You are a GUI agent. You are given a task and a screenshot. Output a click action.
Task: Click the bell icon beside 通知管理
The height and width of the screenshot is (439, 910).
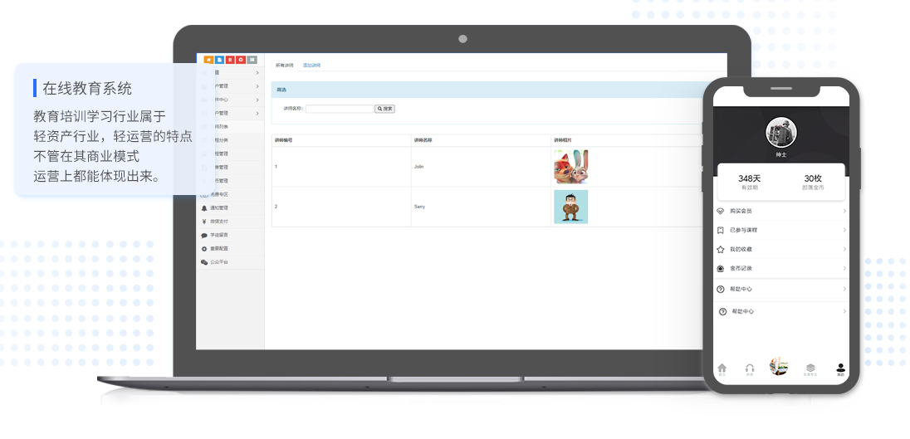click(204, 208)
